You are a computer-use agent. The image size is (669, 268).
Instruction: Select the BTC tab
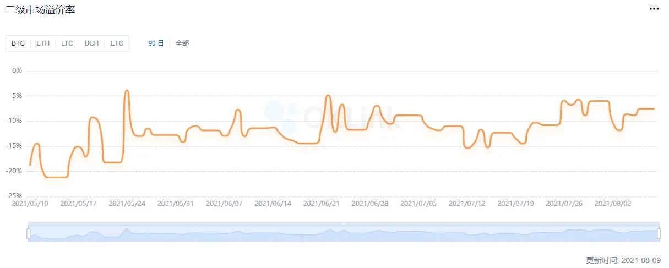[18, 43]
